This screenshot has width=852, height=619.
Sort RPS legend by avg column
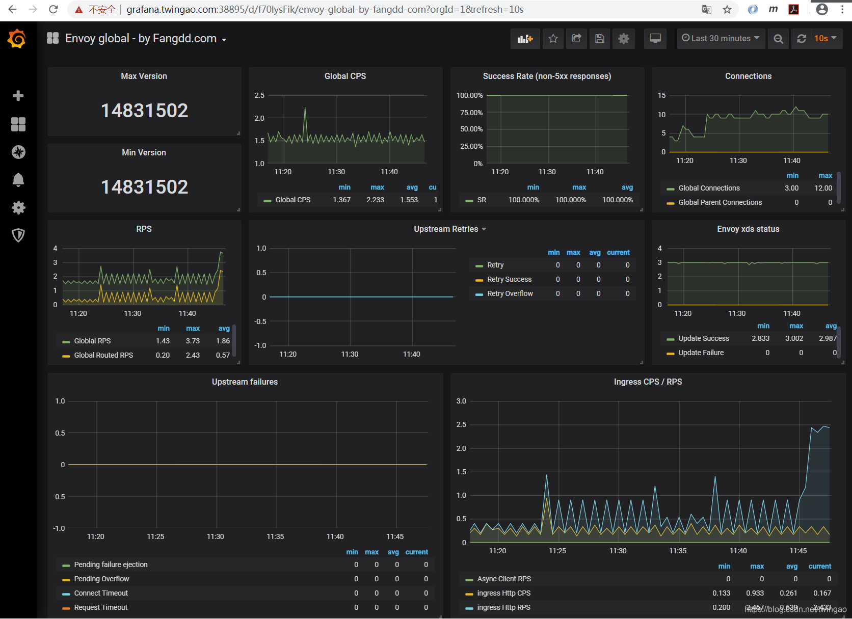(224, 328)
